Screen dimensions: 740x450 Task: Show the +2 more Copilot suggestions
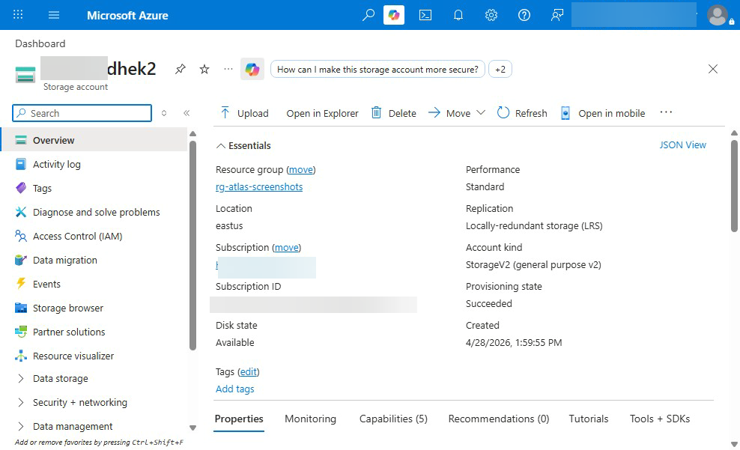(x=500, y=70)
